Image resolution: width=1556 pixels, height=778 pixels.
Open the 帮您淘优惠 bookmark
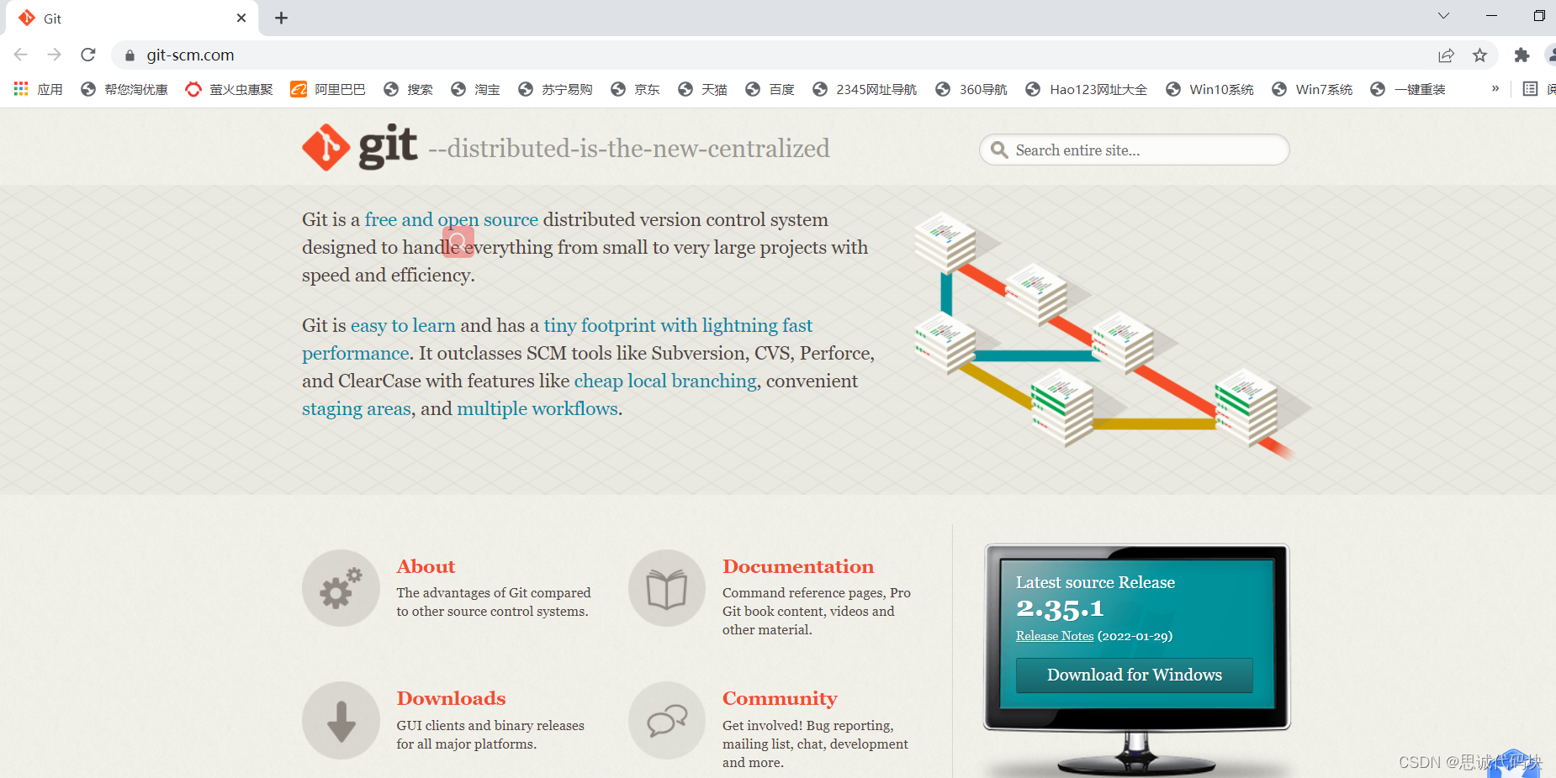tap(124, 89)
